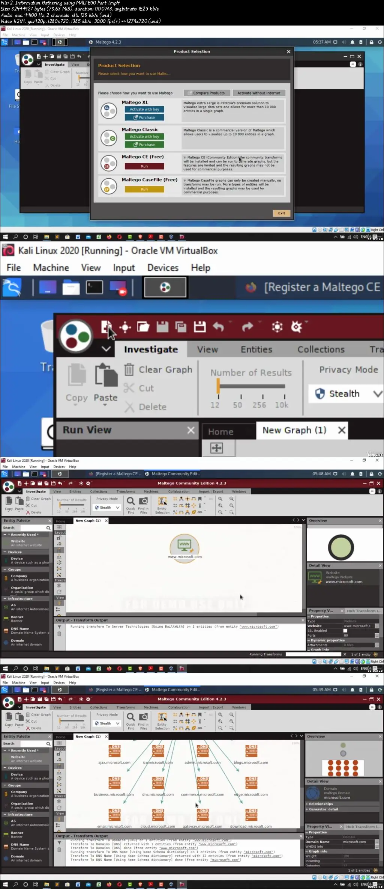The width and height of the screenshot is (384, 889).
Task: Click the Copy icon in the enlarged ribbon
Action: click(77, 375)
